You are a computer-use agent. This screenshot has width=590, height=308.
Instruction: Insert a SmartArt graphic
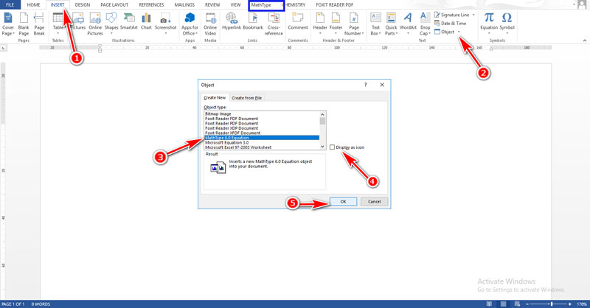point(128,21)
